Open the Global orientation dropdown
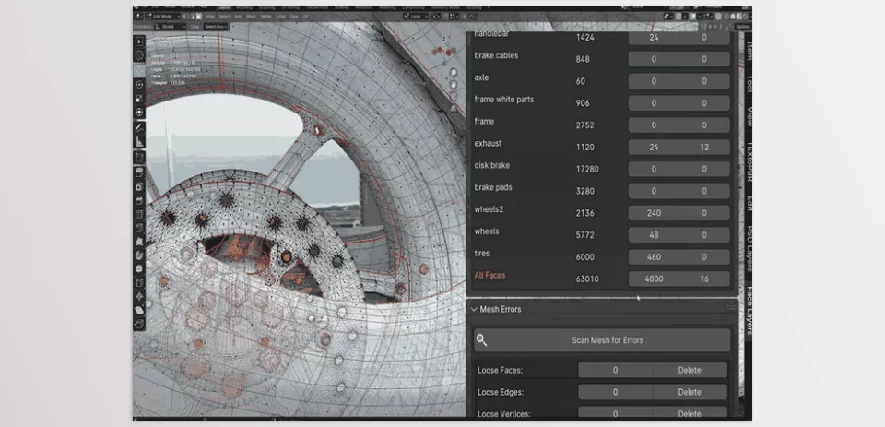Image resolution: width=885 pixels, height=427 pixels. [170, 27]
